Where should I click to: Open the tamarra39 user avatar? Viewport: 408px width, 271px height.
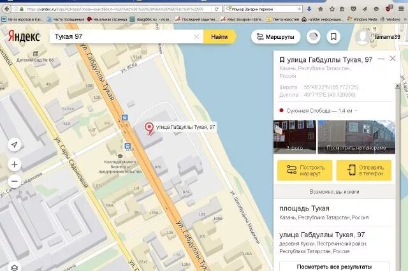[x=363, y=37]
